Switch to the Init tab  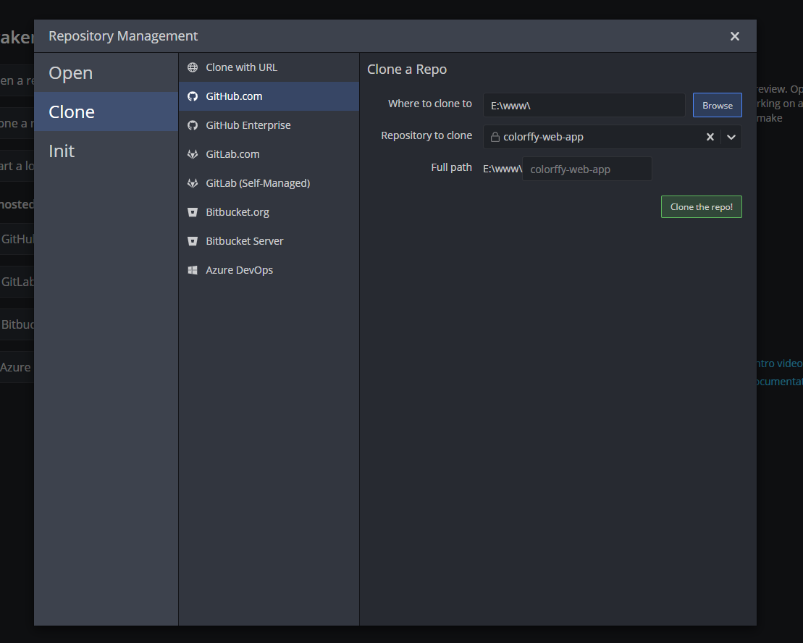(106, 151)
